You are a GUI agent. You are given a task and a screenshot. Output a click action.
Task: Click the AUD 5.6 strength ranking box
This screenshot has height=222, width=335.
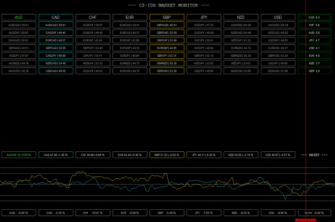point(315,33)
